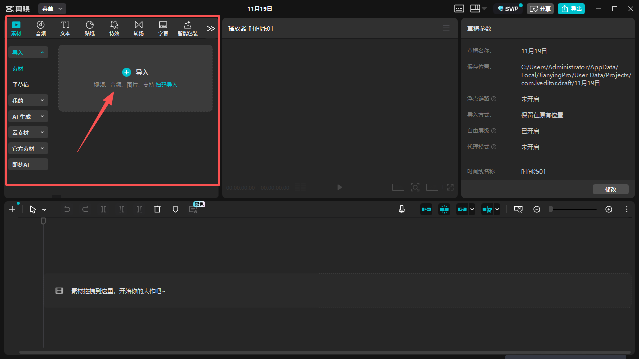Click the 修改 button in draft parameters
The width and height of the screenshot is (639, 359).
tap(610, 189)
